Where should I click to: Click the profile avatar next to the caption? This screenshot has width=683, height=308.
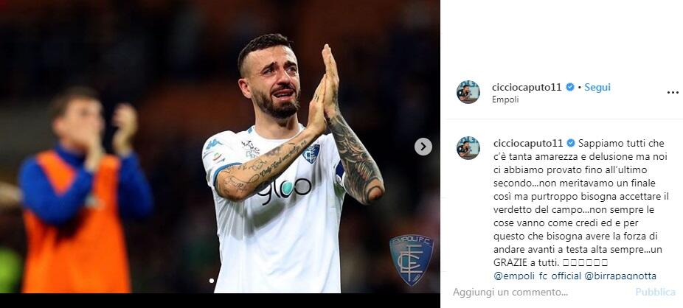pos(468,148)
